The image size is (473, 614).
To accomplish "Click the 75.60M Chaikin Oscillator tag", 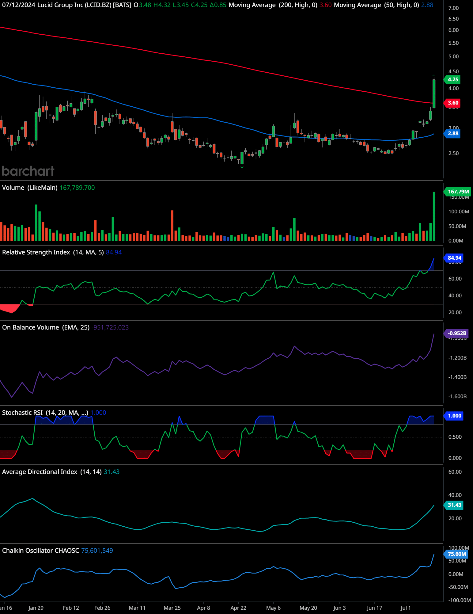I will 456,554.
